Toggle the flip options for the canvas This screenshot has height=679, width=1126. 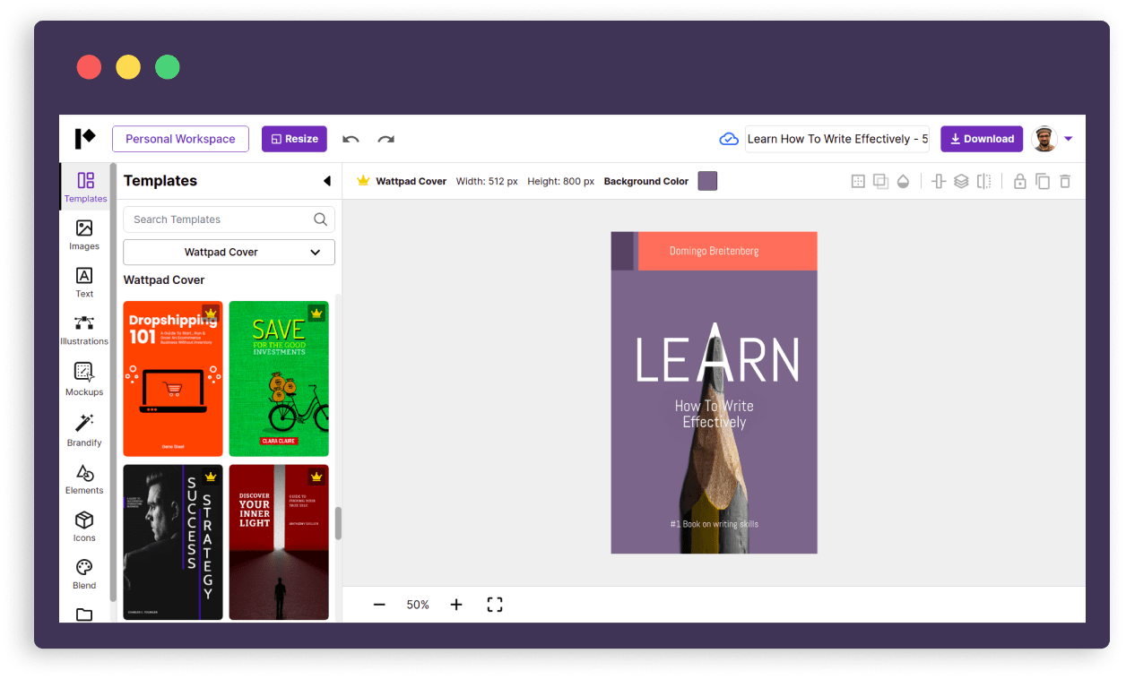[x=983, y=181]
